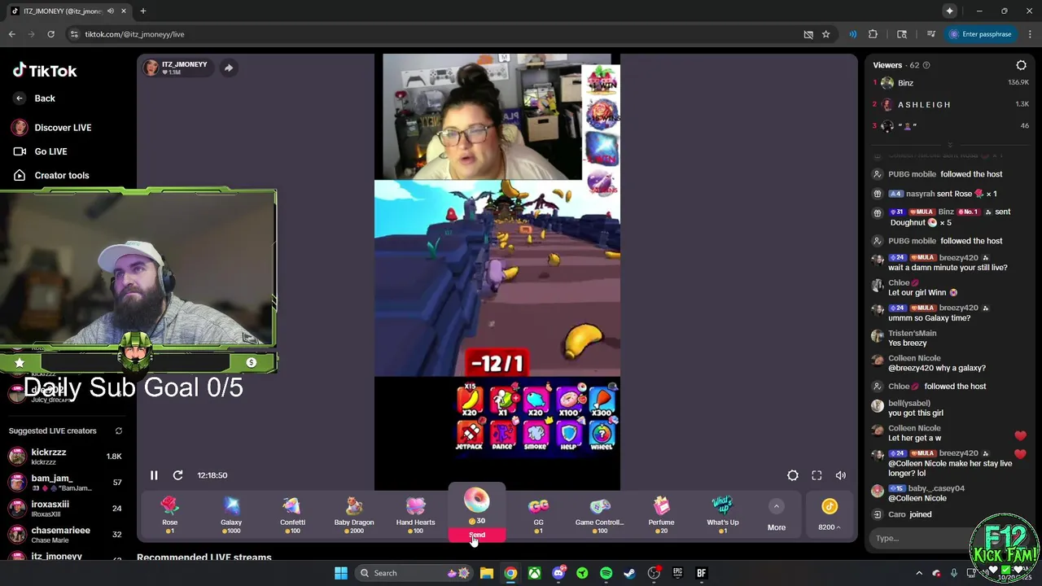View site information icon in address bar

(74, 34)
